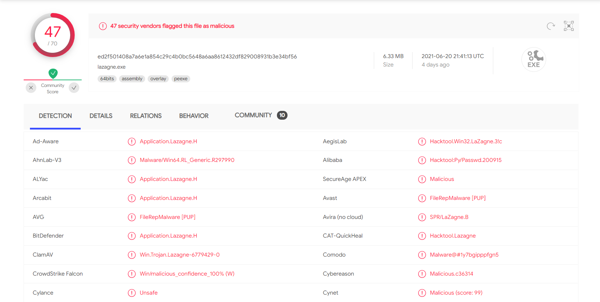Viewport: 600px width, 302px height.
Task: Click the green community score shield icon
Action: click(53, 73)
